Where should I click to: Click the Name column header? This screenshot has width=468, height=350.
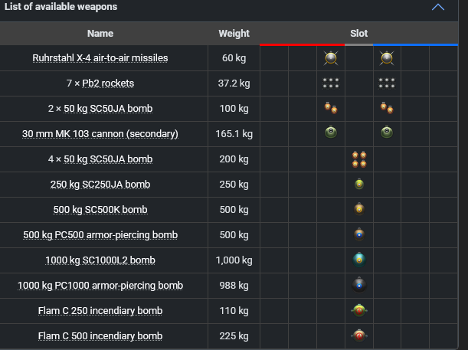(x=100, y=34)
